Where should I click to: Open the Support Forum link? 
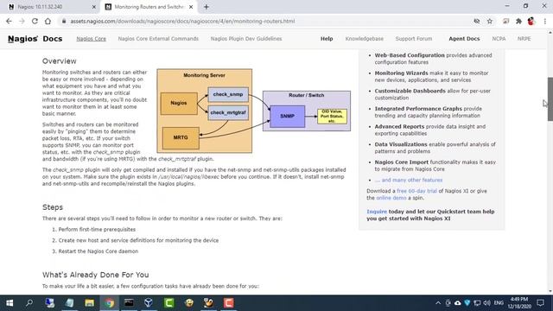point(414,39)
